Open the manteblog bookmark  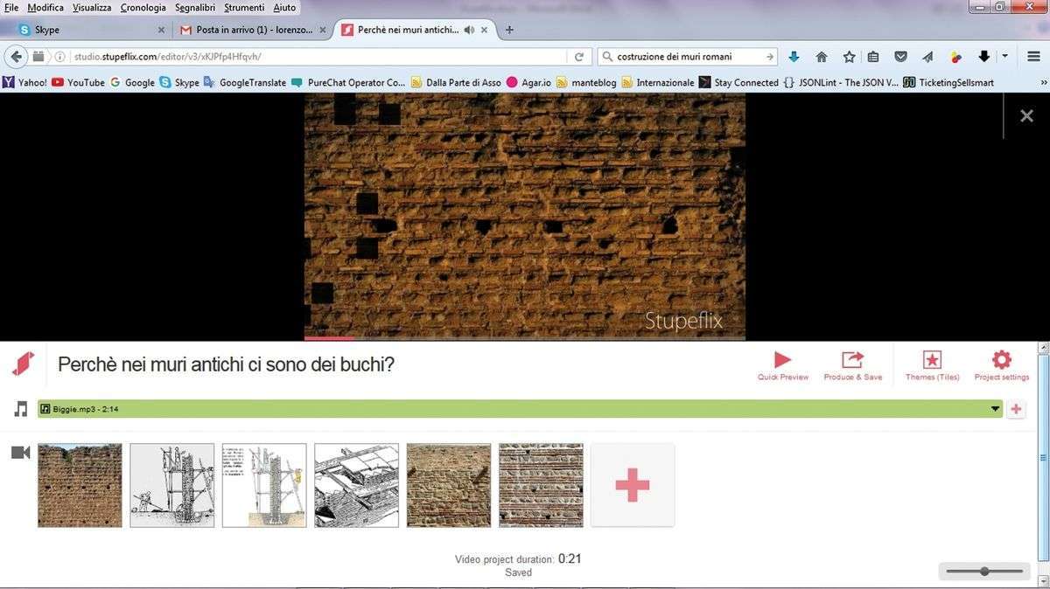586,82
